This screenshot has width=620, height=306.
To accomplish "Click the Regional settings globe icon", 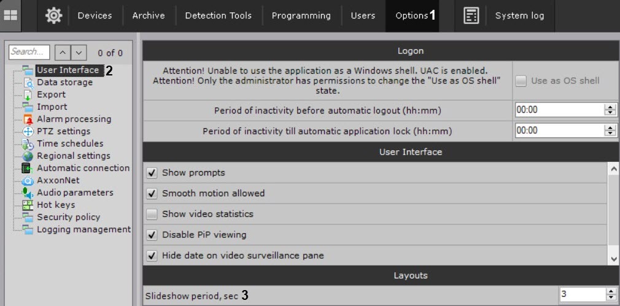I will pyautogui.click(x=28, y=156).
